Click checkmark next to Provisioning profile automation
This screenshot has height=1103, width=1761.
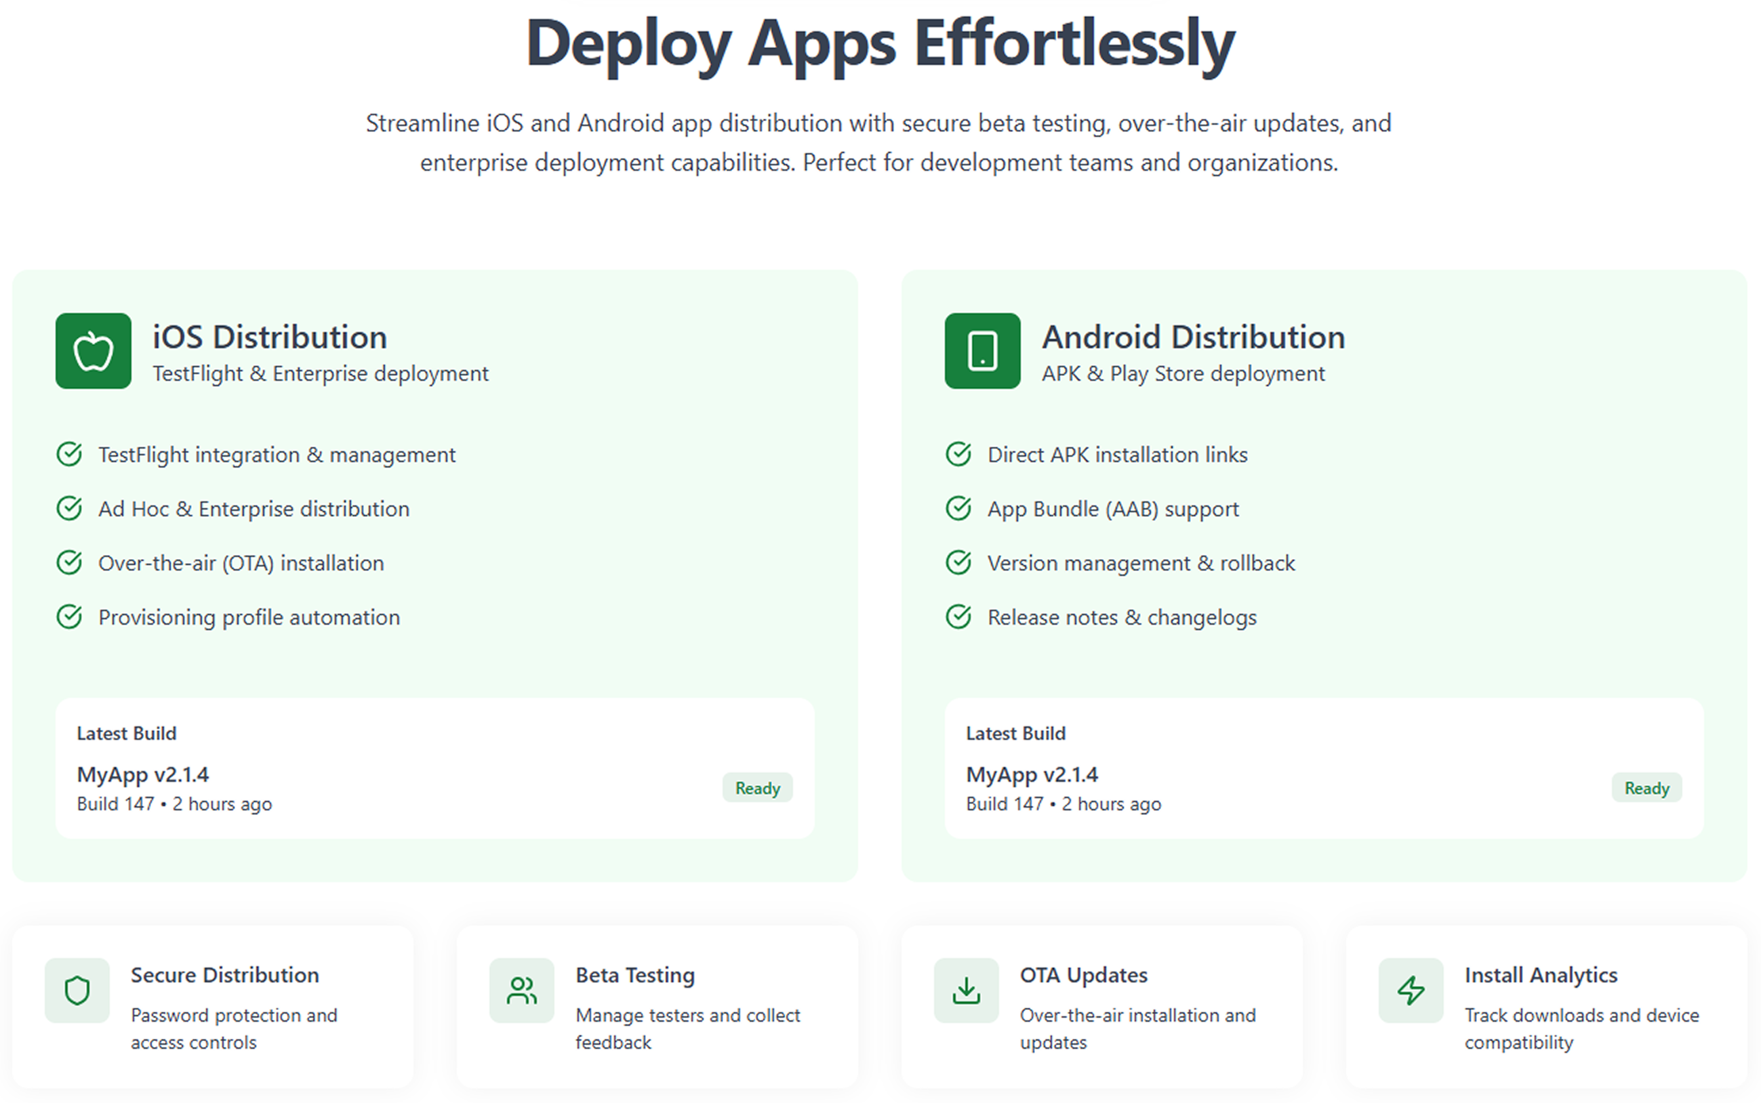coord(69,617)
